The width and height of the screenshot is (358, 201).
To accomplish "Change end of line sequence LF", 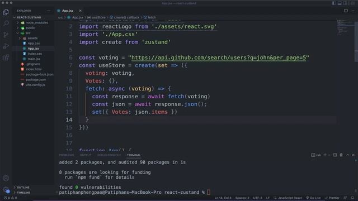I will 268,198.
